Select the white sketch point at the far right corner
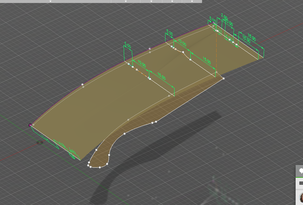 [x=224, y=78]
